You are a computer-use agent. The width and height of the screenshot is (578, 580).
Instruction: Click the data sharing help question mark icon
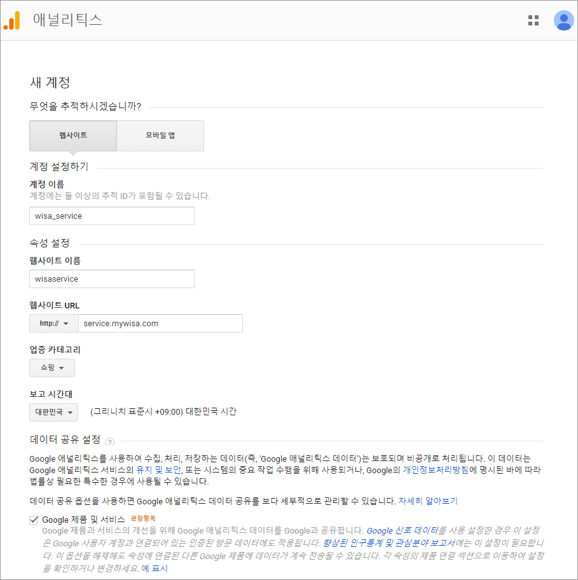[110, 441]
